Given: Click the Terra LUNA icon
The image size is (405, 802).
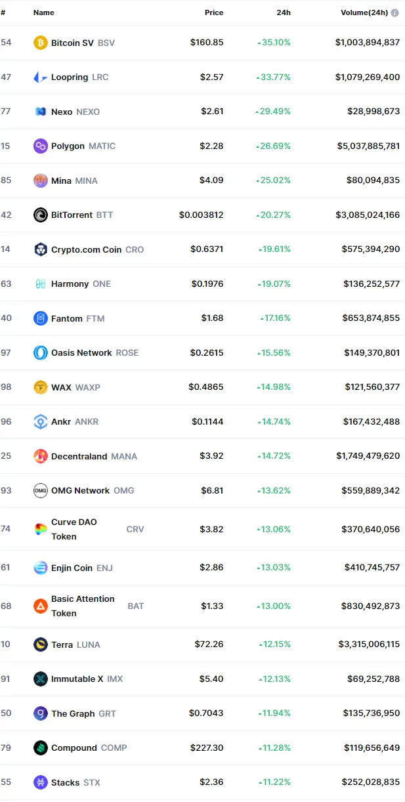Looking at the screenshot, I should click(41, 644).
